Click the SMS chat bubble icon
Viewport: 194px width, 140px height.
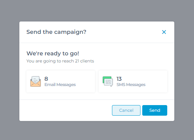108,81
